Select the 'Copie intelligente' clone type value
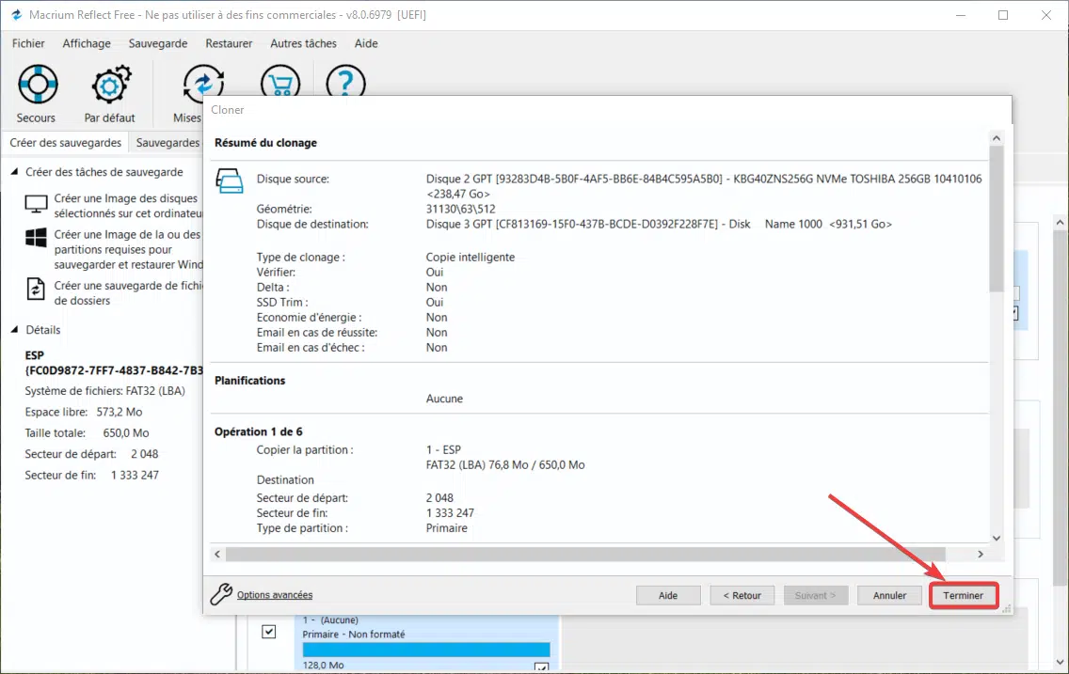 pos(471,258)
